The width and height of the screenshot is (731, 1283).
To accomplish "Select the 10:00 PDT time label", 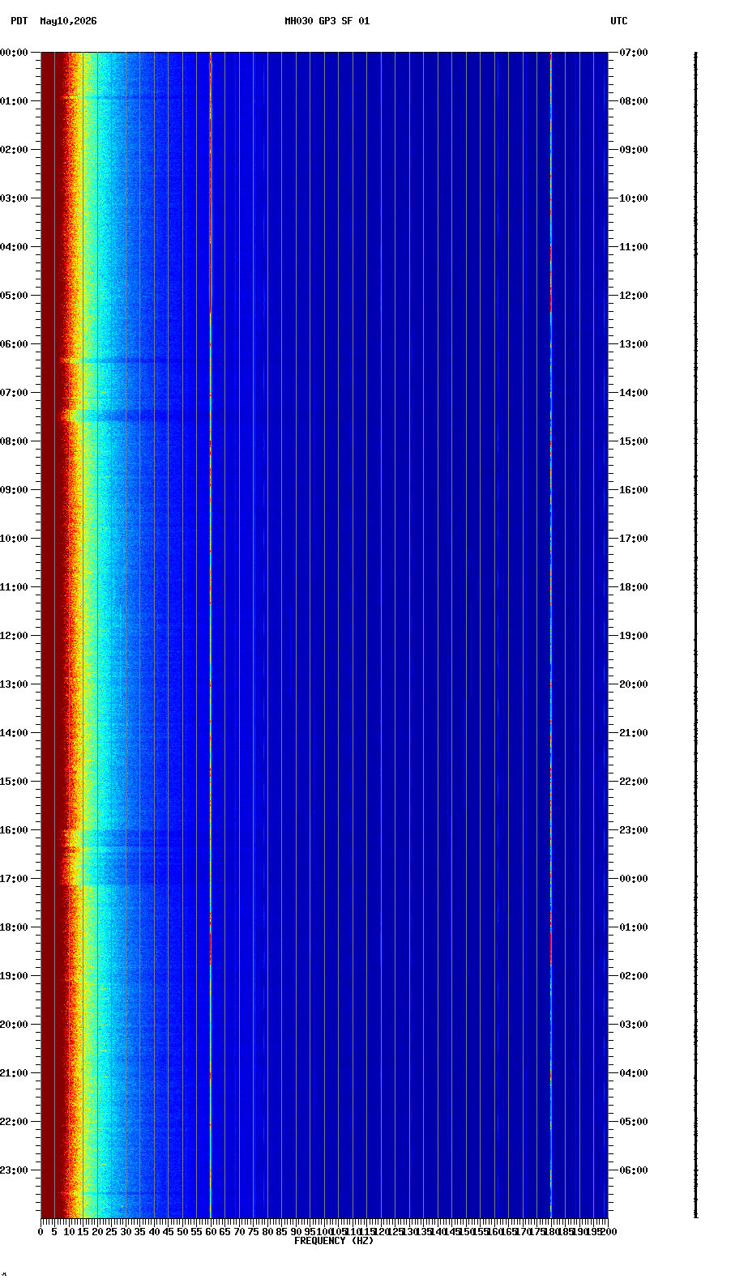I will (14, 539).
